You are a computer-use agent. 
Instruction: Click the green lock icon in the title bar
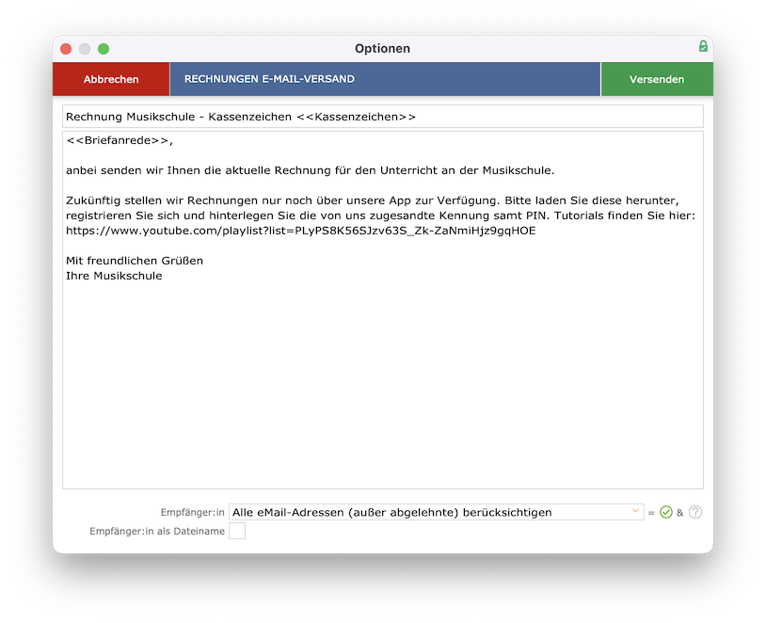point(701,48)
